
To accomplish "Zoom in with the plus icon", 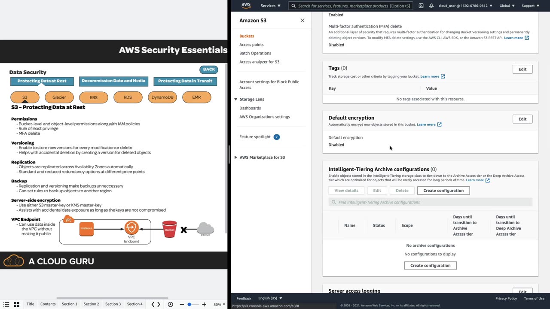I will coord(204,304).
